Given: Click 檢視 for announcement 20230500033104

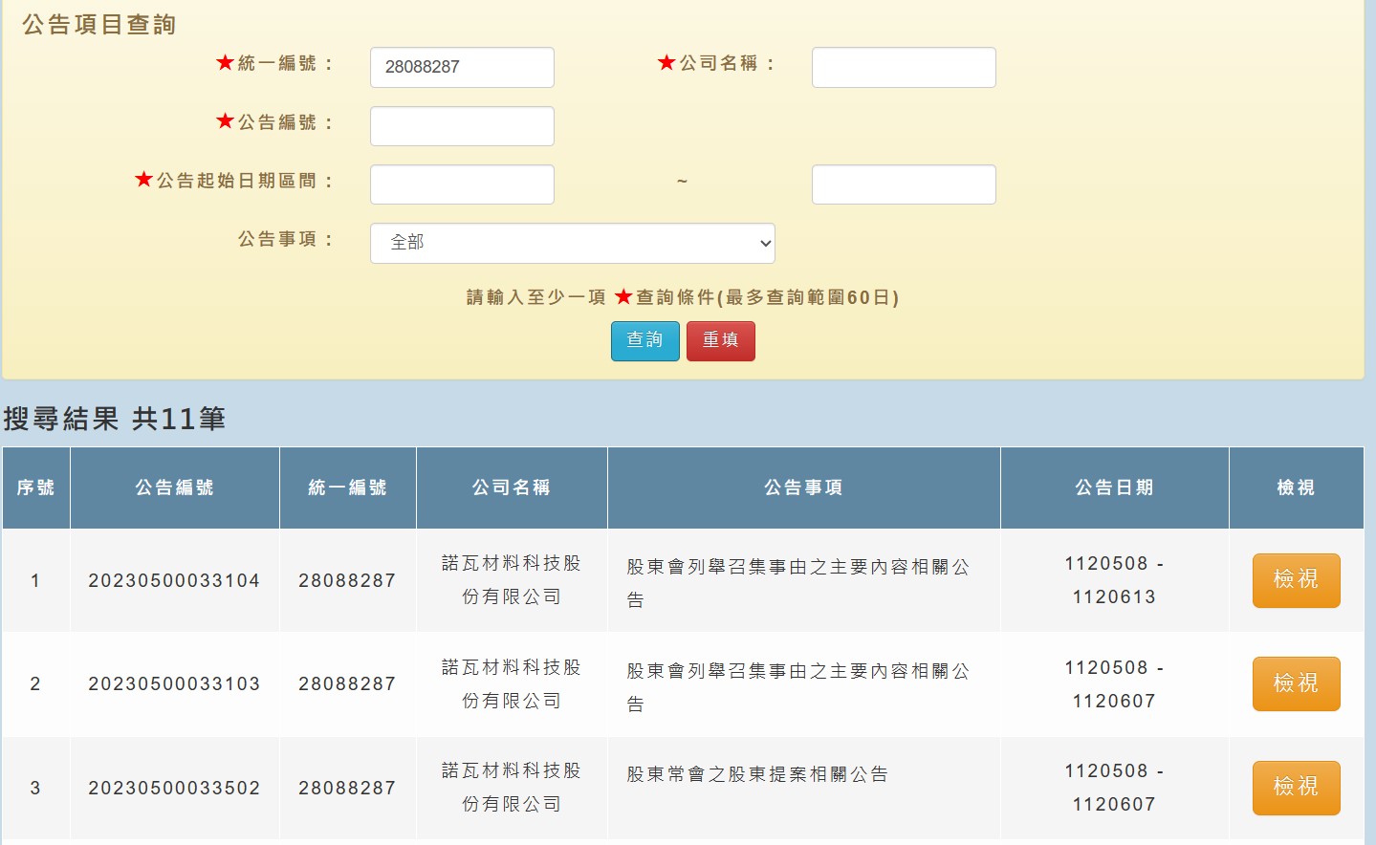Looking at the screenshot, I should tap(1296, 580).
